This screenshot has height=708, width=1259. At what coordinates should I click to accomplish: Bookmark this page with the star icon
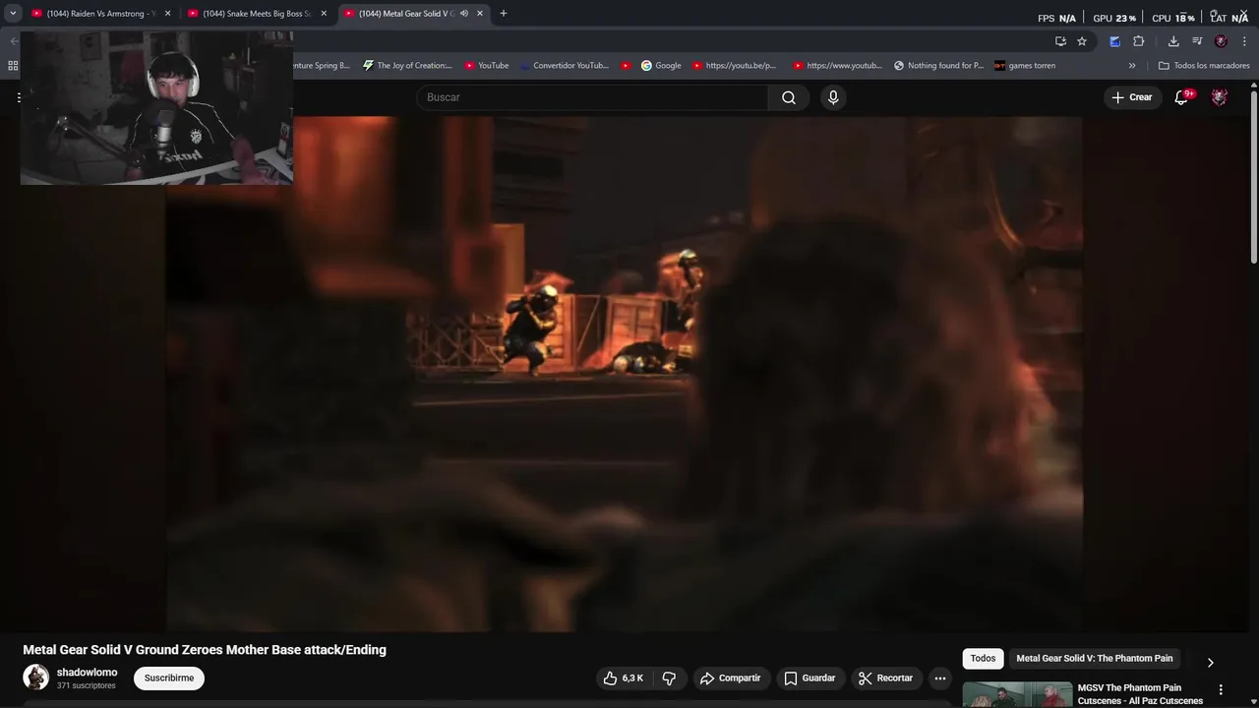[1082, 41]
